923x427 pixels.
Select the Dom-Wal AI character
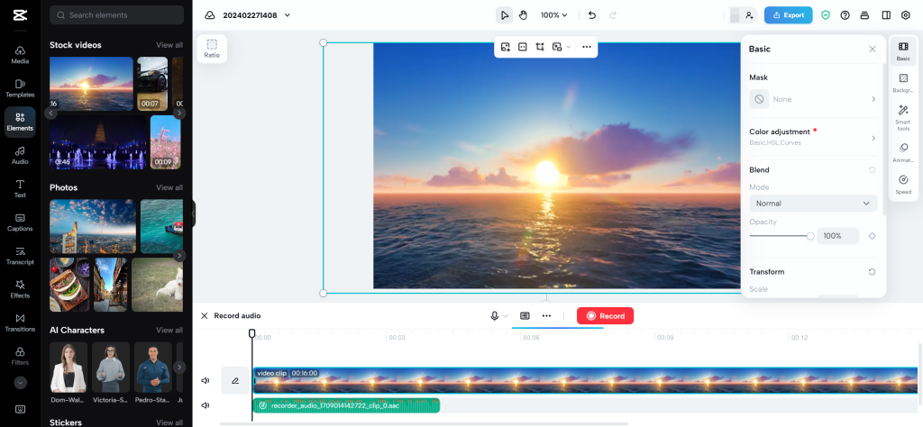tap(69, 368)
